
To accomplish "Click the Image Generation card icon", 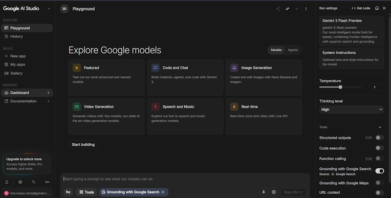I will [x=234, y=68].
